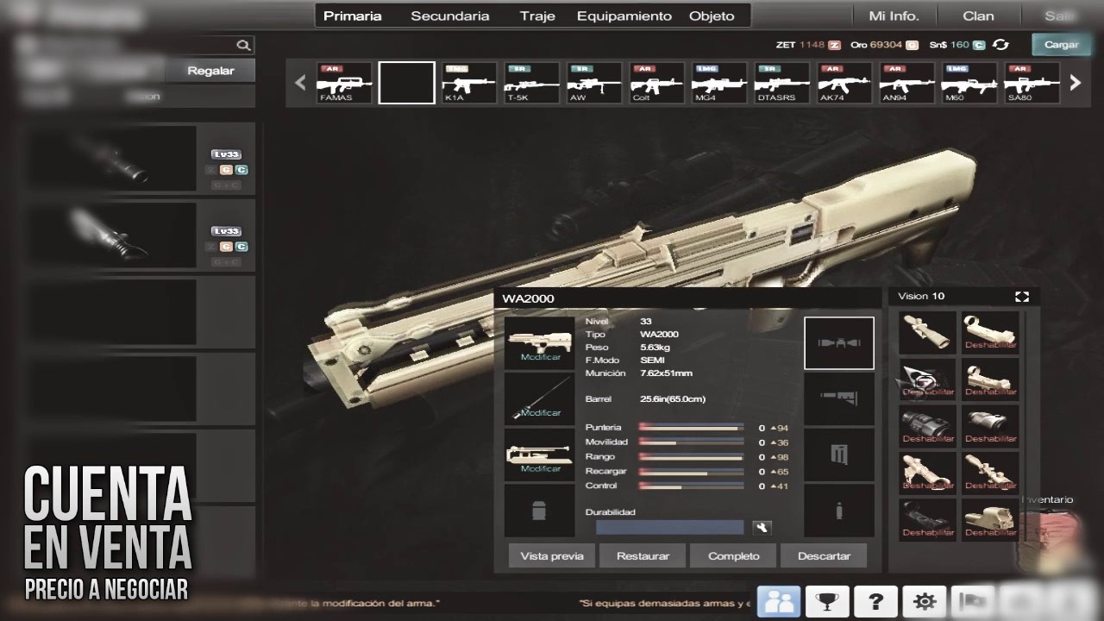Click the ZET 1148 balance
Image resolution: width=1104 pixels, height=621 pixels.
(808, 45)
